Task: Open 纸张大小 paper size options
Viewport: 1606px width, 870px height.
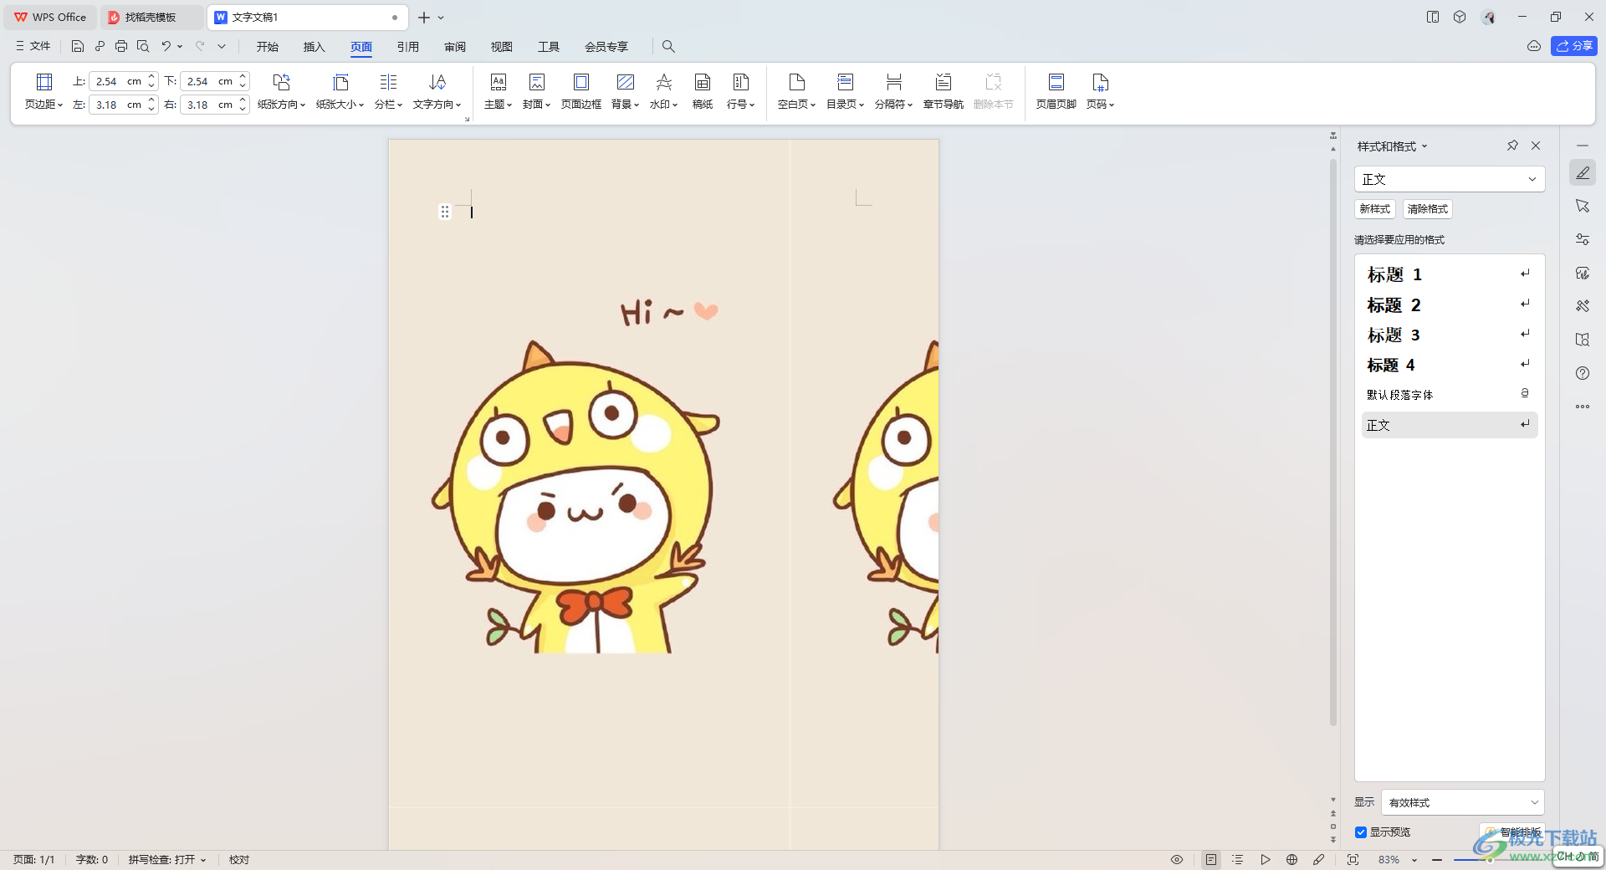Action: click(340, 91)
